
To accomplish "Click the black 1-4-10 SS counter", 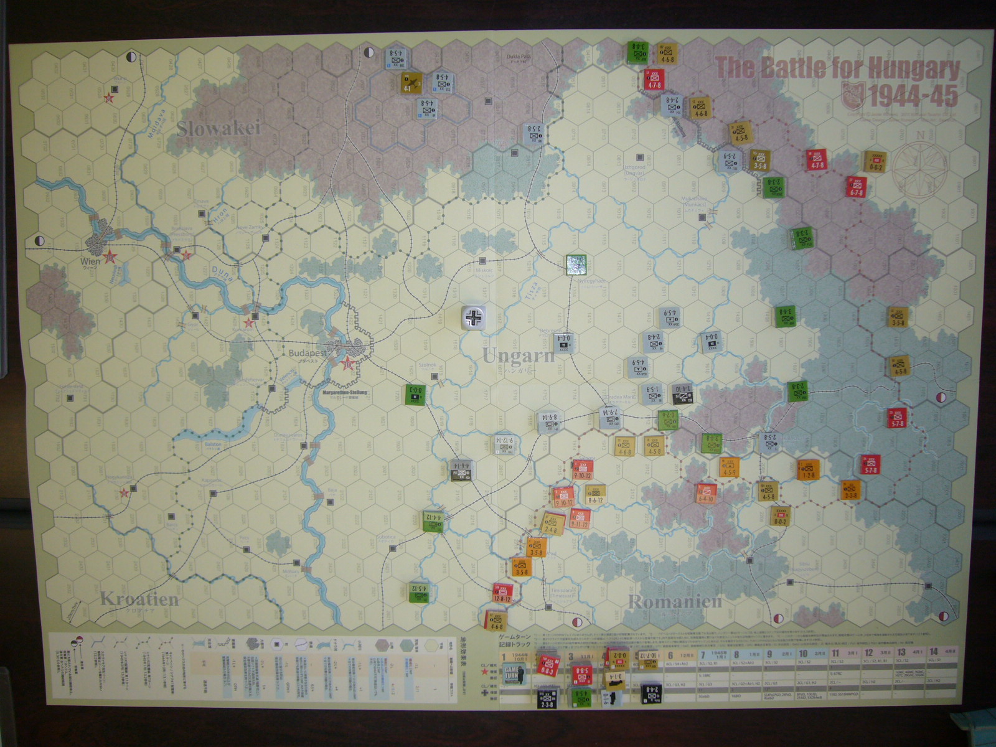I will 682,393.
